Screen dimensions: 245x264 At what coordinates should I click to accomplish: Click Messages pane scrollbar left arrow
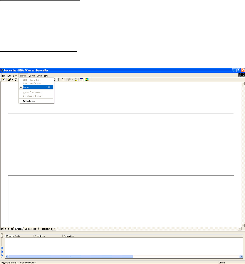point(7,256)
